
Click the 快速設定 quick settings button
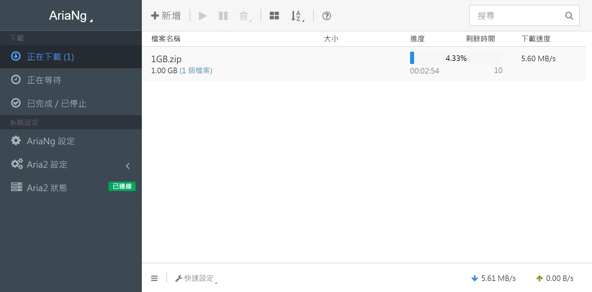tap(195, 278)
